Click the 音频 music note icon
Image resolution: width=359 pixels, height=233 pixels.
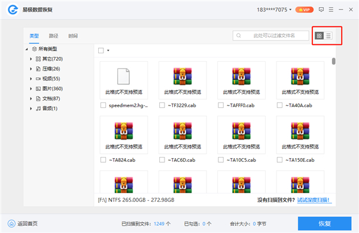pos(38,108)
